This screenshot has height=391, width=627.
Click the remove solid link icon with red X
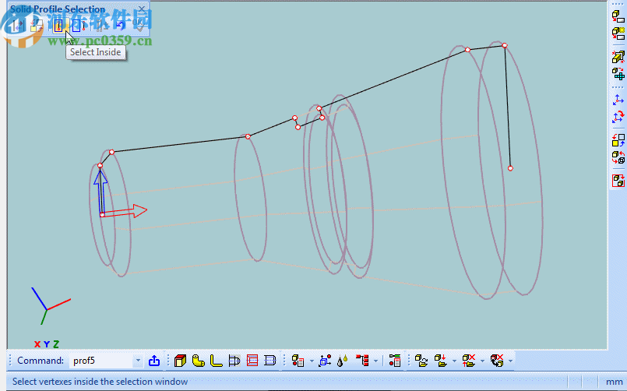(x=497, y=361)
